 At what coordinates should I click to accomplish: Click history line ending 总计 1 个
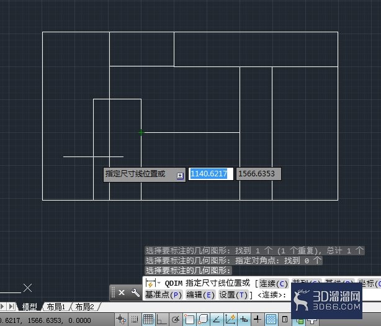[x=254, y=250]
